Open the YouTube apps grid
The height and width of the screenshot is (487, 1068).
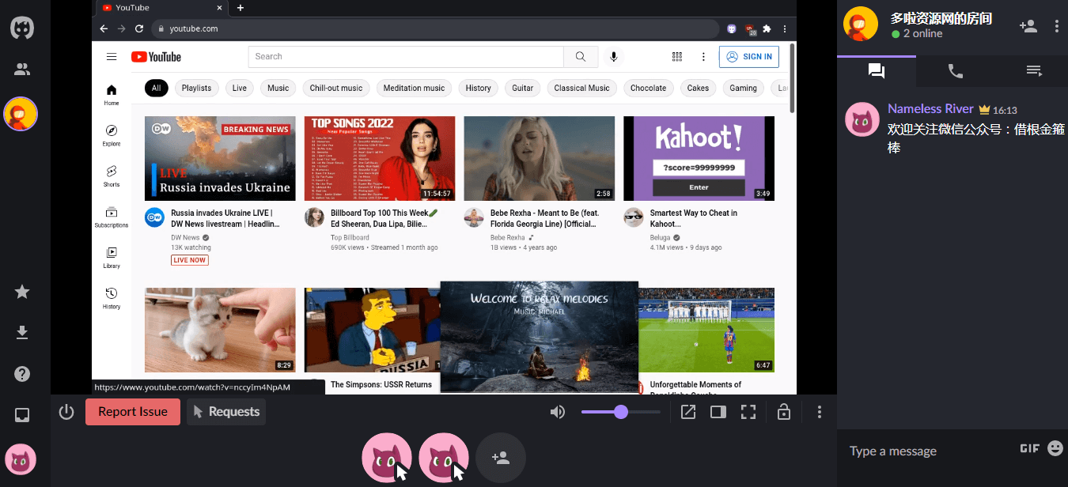coord(677,57)
